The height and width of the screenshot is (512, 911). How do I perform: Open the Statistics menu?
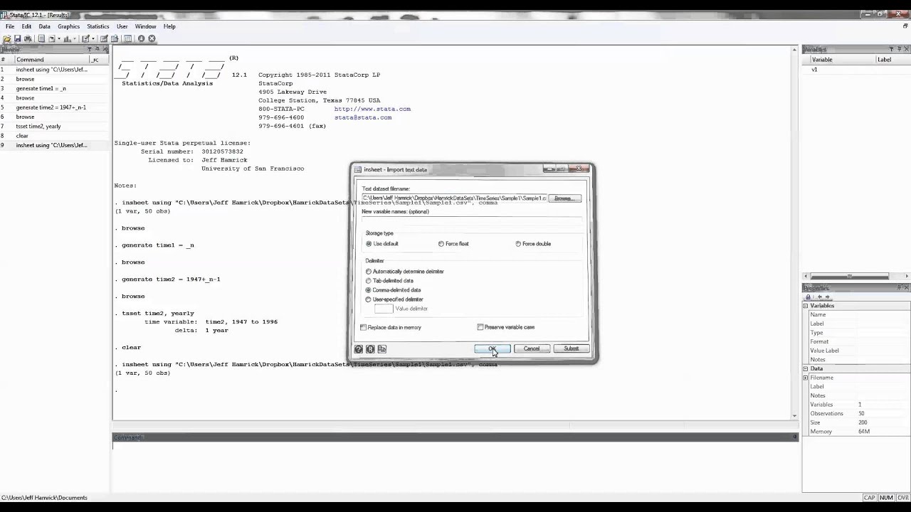pos(98,26)
